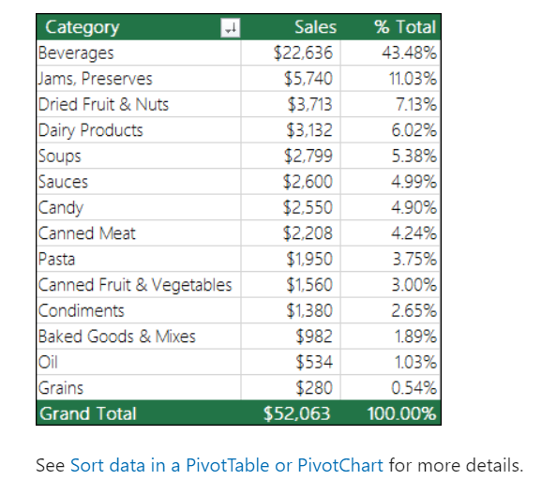Click the Condiments percentage 2.65%
This screenshot has height=480, width=557.
tap(390, 310)
